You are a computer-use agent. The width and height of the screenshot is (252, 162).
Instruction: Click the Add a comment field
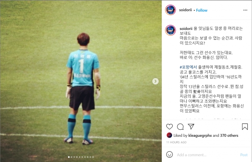[x=208, y=155]
